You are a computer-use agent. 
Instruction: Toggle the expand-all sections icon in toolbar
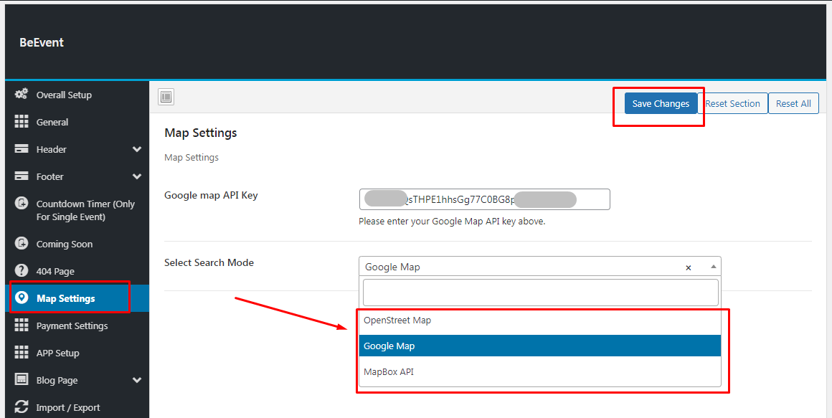(166, 97)
